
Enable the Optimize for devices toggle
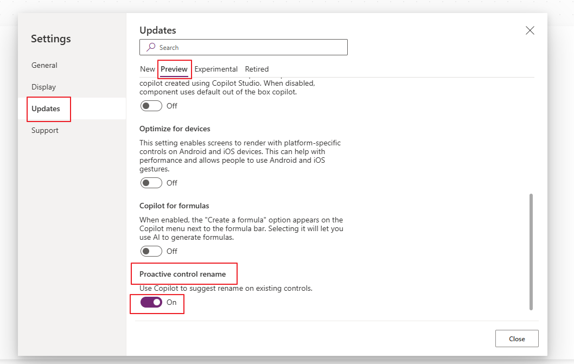point(151,183)
